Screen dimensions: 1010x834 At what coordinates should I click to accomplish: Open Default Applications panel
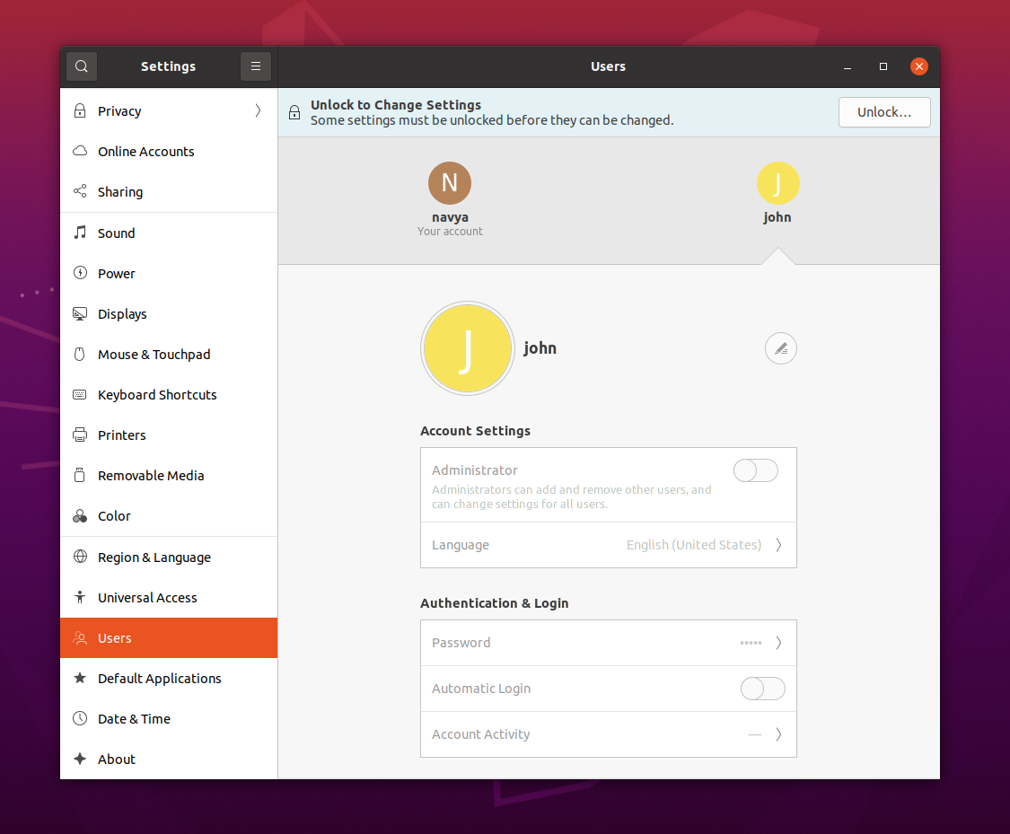pos(169,678)
